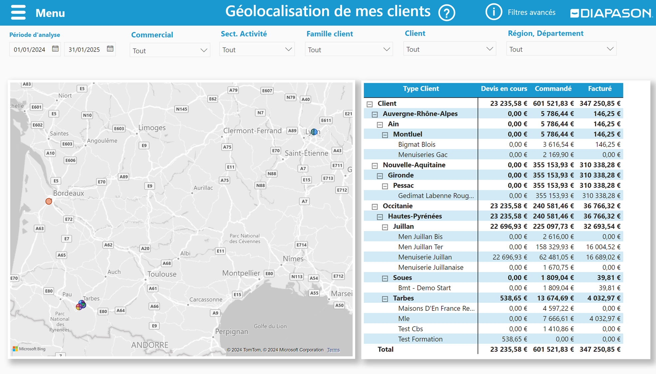Click the orange marker near Bordeaux
This screenshot has width=656, height=374.
click(x=49, y=201)
